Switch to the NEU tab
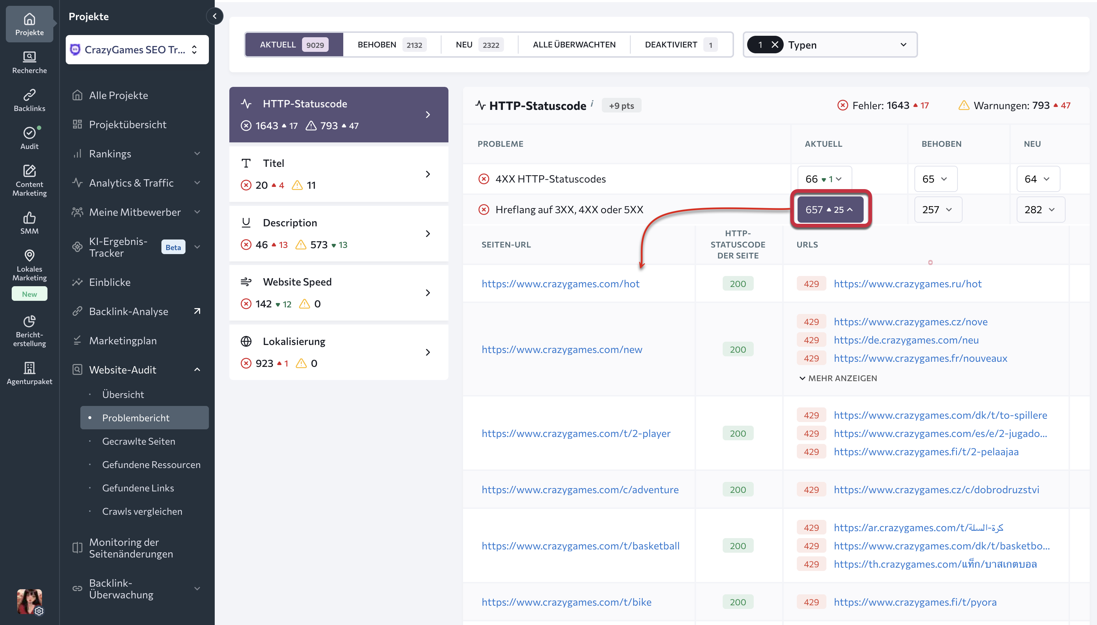The image size is (1097, 625). point(479,45)
